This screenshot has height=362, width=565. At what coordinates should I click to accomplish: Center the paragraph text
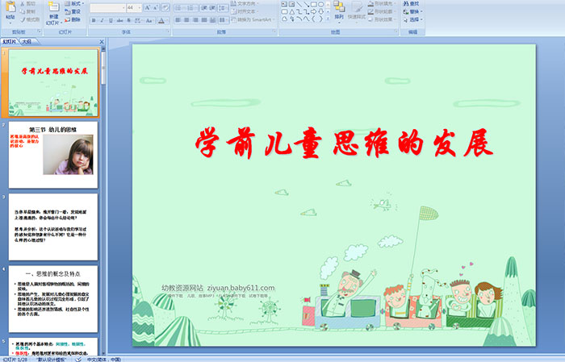(186, 20)
